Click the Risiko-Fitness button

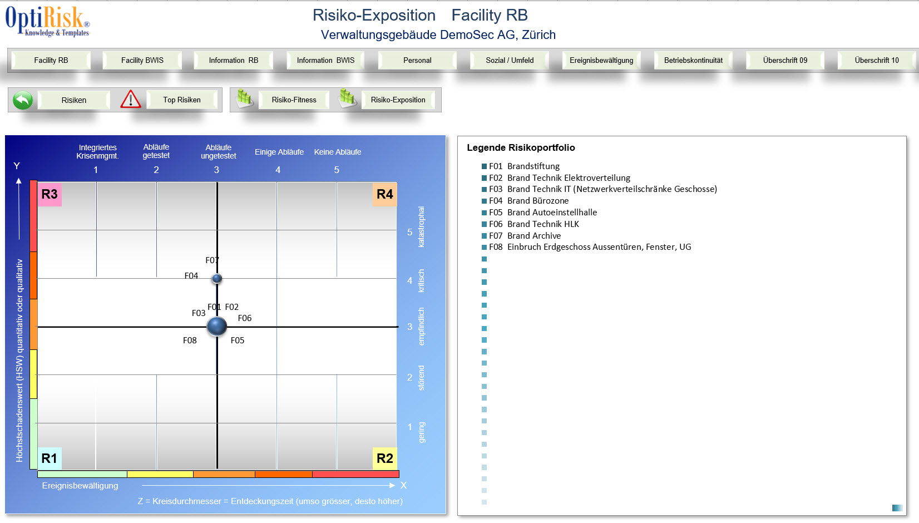[x=294, y=100]
